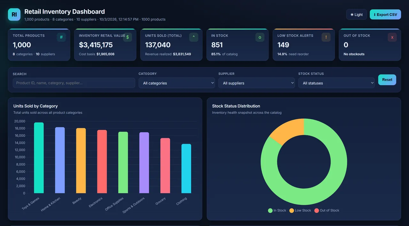This screenshot has height=226, width=409.
Task: Open the Supplier dropdown
Action: pyautogui.click(x=257, y=83)
